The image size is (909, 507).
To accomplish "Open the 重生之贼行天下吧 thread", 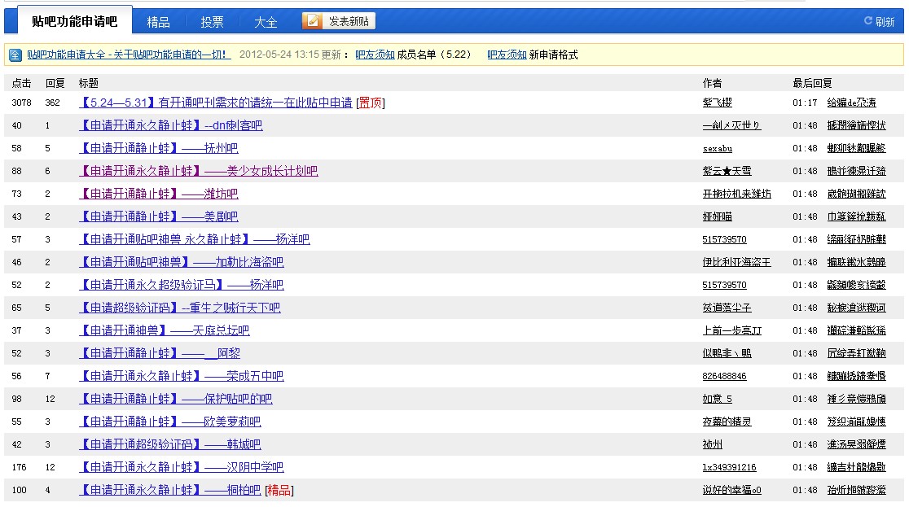I will tap(180, 308).
